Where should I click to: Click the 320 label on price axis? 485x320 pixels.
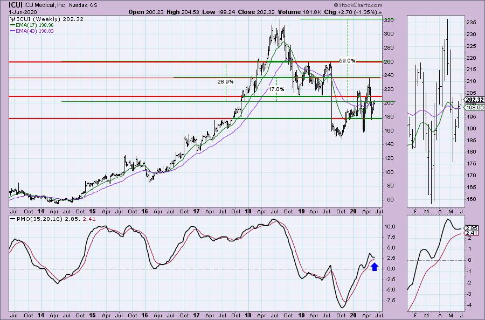pyautogui.click(x=389, y=20)
